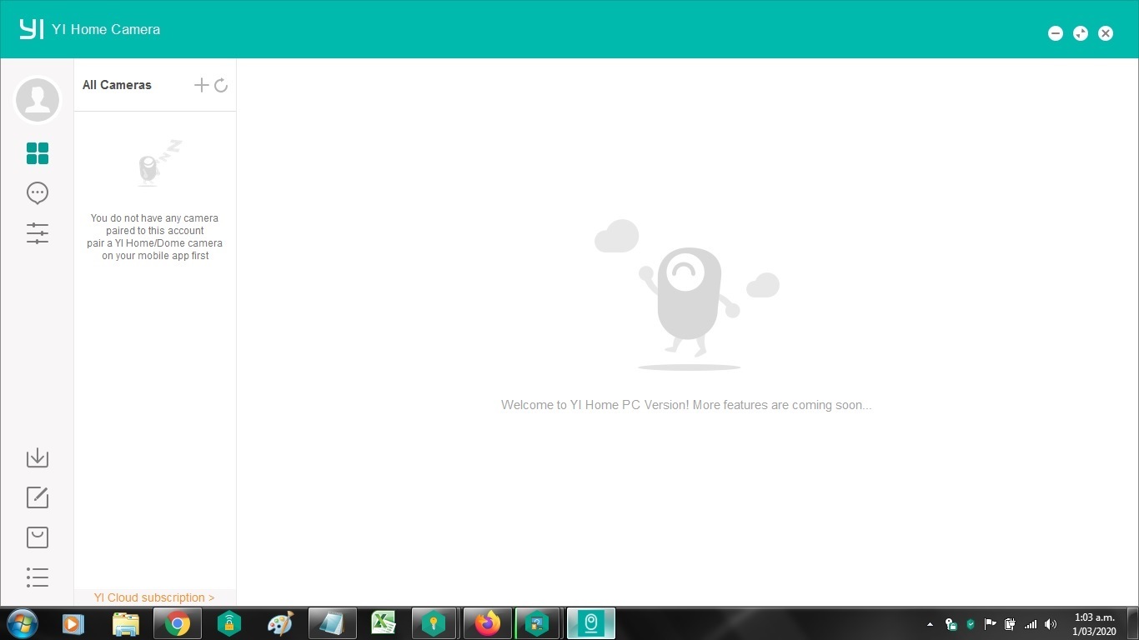Minimize the YI Home Camera window

point(1056,33)
